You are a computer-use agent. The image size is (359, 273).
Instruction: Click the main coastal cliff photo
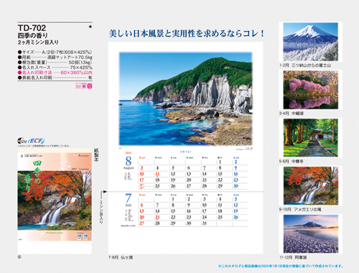(185, 98)
